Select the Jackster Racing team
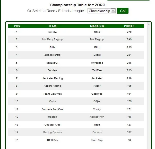The image size is (155, 149). point(53,78)
